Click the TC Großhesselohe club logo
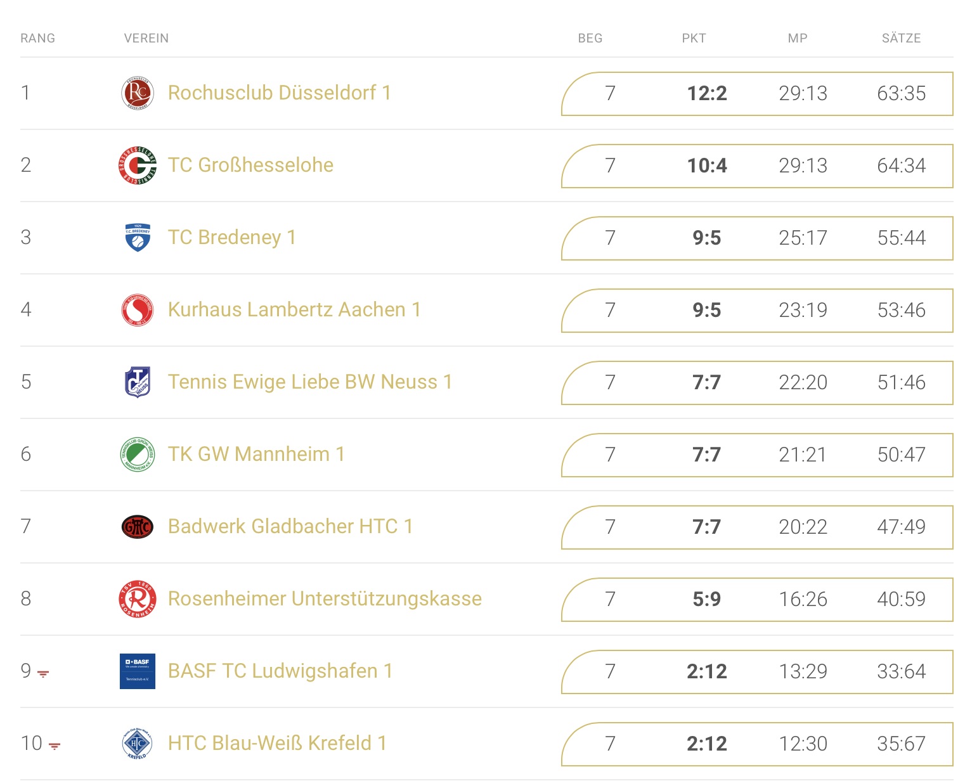Image resolution: width=965 pixels, height=781 pixels. click(138, 165)
